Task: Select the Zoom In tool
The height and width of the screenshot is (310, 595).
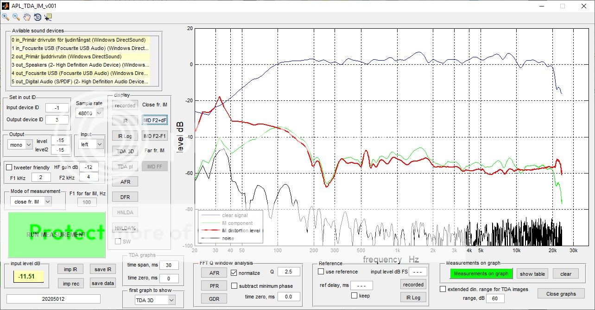Action: coord(6,17)
